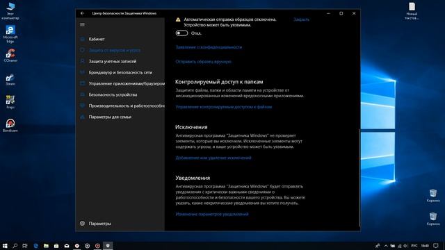Open Microsoft Store from taskbar
This screenshot has width=445, height=250.
pyautogui.click(x=56, y=246)
